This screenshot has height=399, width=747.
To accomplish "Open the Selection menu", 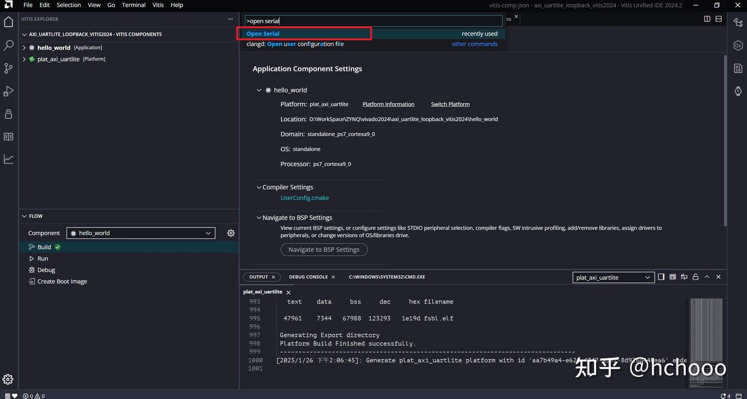I will (68, 5).
